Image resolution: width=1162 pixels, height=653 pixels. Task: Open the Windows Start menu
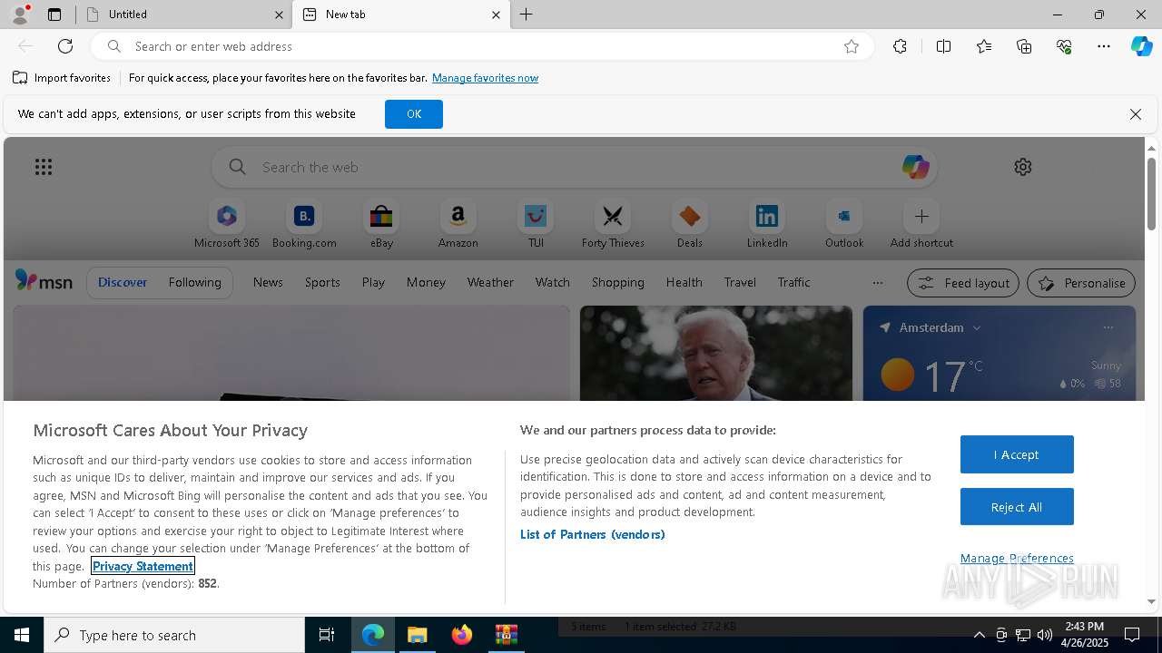pyautogui.click(x=22, y=635)
